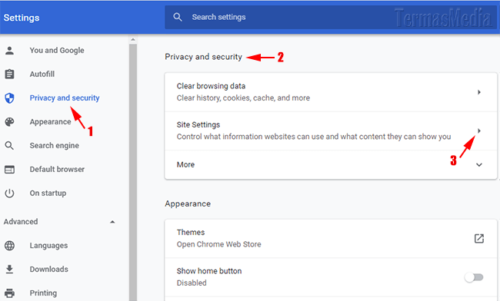Viewport: 500px width, 301px height.
Task: Click the 'Disabled' status text
Action: pos(192,283)
